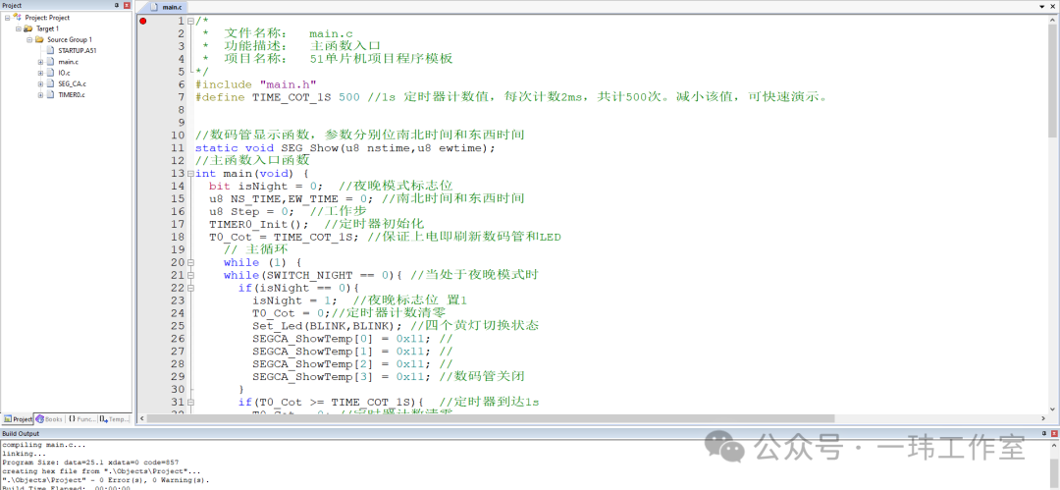Click the Project root icon in tree
Screen dimensions: 1060x490
coord(17,18)
